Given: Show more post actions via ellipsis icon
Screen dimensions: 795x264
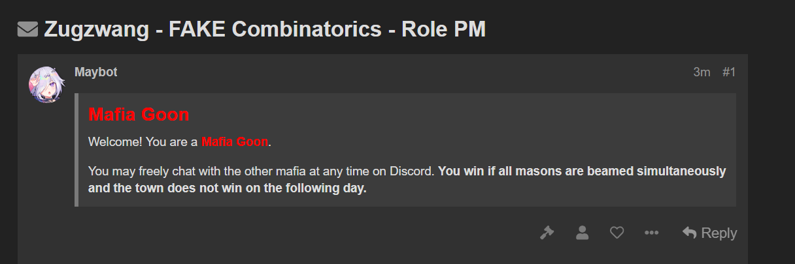Looking at the screenshot, I should tap(651, 233).
